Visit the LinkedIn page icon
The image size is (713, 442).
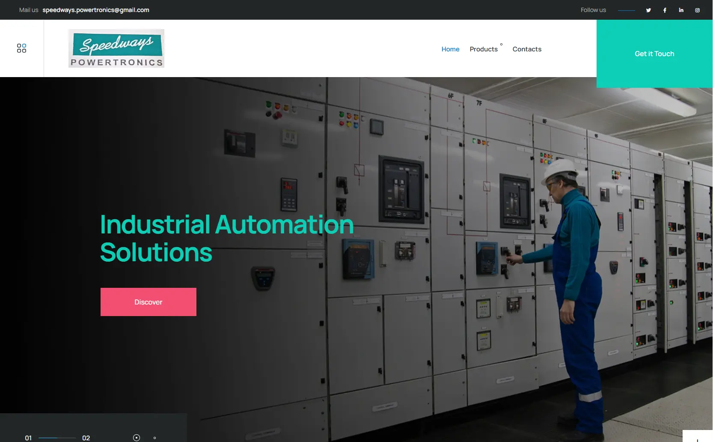click(681, 10)
